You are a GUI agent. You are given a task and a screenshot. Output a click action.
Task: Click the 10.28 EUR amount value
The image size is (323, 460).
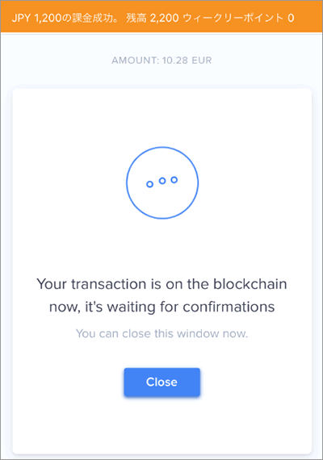pos(187,61)
